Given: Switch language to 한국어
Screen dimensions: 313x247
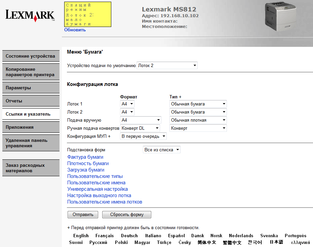Looking at the screenshot, I should 255,242.
